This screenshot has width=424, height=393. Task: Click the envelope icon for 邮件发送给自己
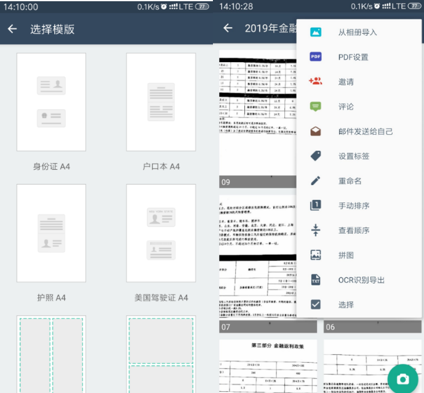coord(316,132)
